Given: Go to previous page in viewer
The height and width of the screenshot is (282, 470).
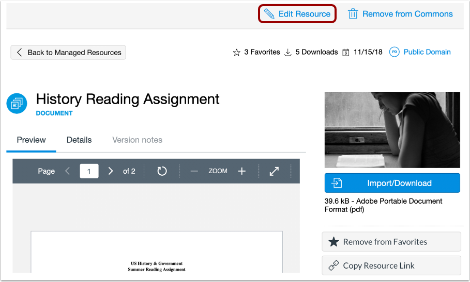Looking at the screenshot, I should click(x=67, y=171).
